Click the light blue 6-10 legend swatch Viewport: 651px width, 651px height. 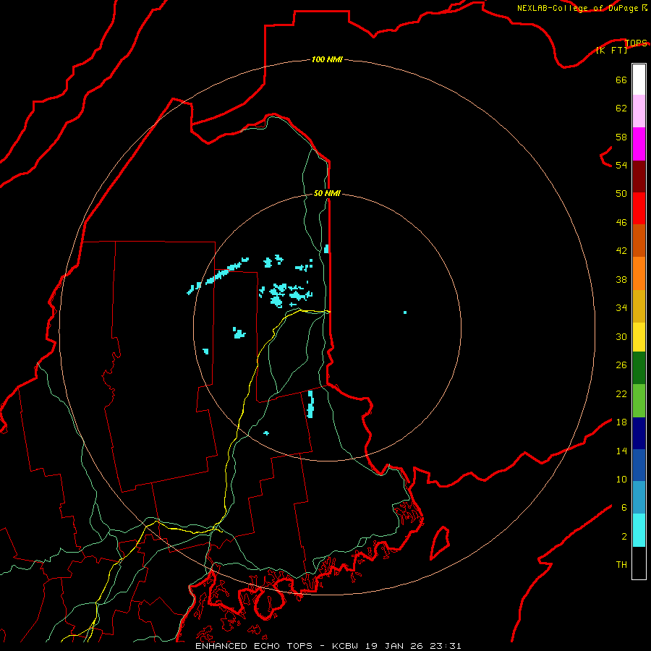639,498
